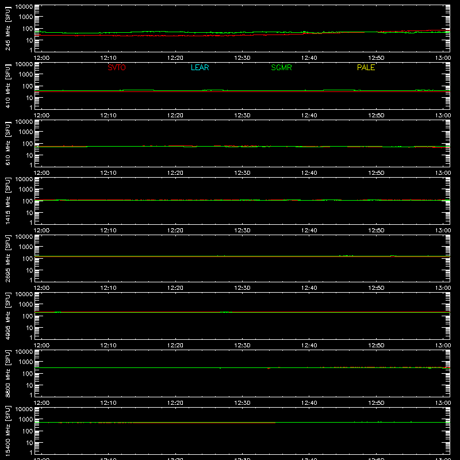460x460 pixels.
Task: Click 12:30 tick label below 410 MHz plot
Action: point(242,116)
